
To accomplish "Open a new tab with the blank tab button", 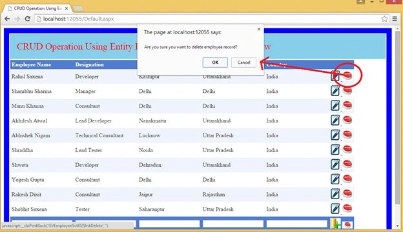I will pos(78,9).
